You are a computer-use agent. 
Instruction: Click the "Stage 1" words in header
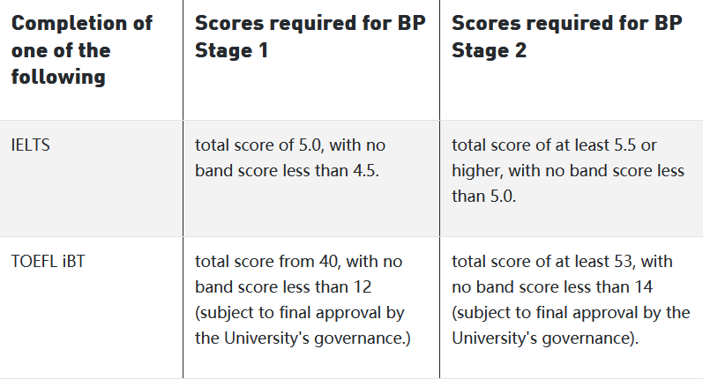[x=232, y=50]
